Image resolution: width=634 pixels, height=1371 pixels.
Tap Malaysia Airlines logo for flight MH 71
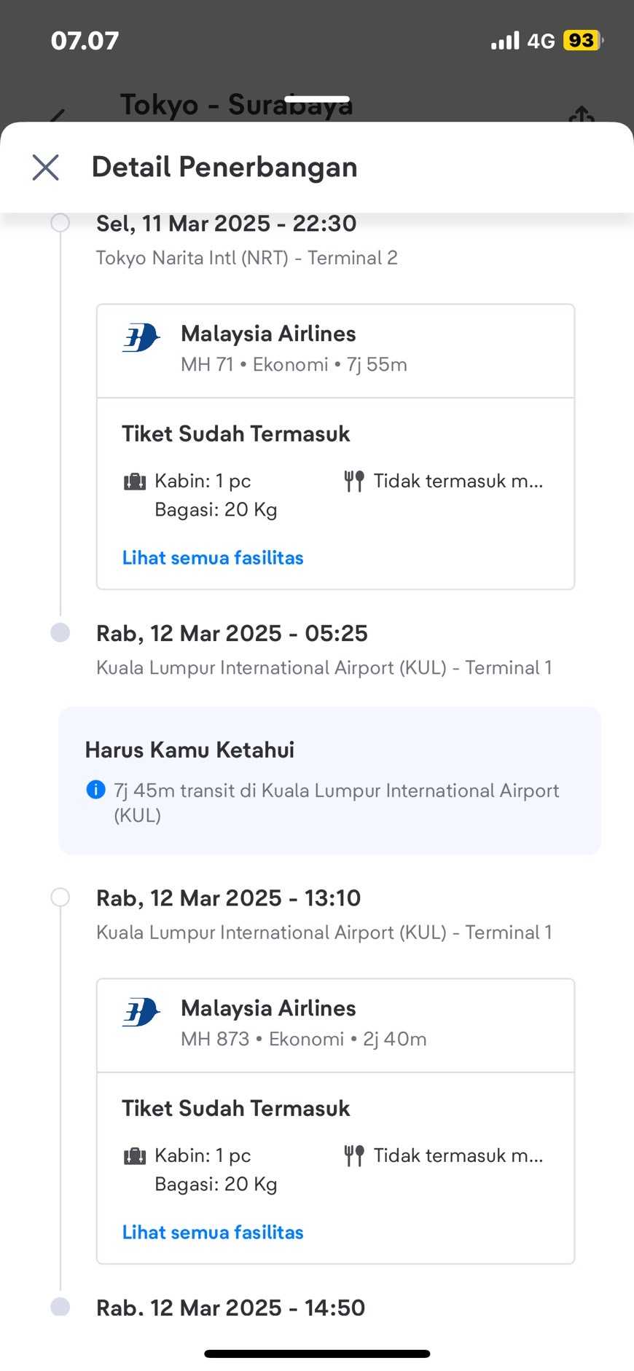(141, 338)
